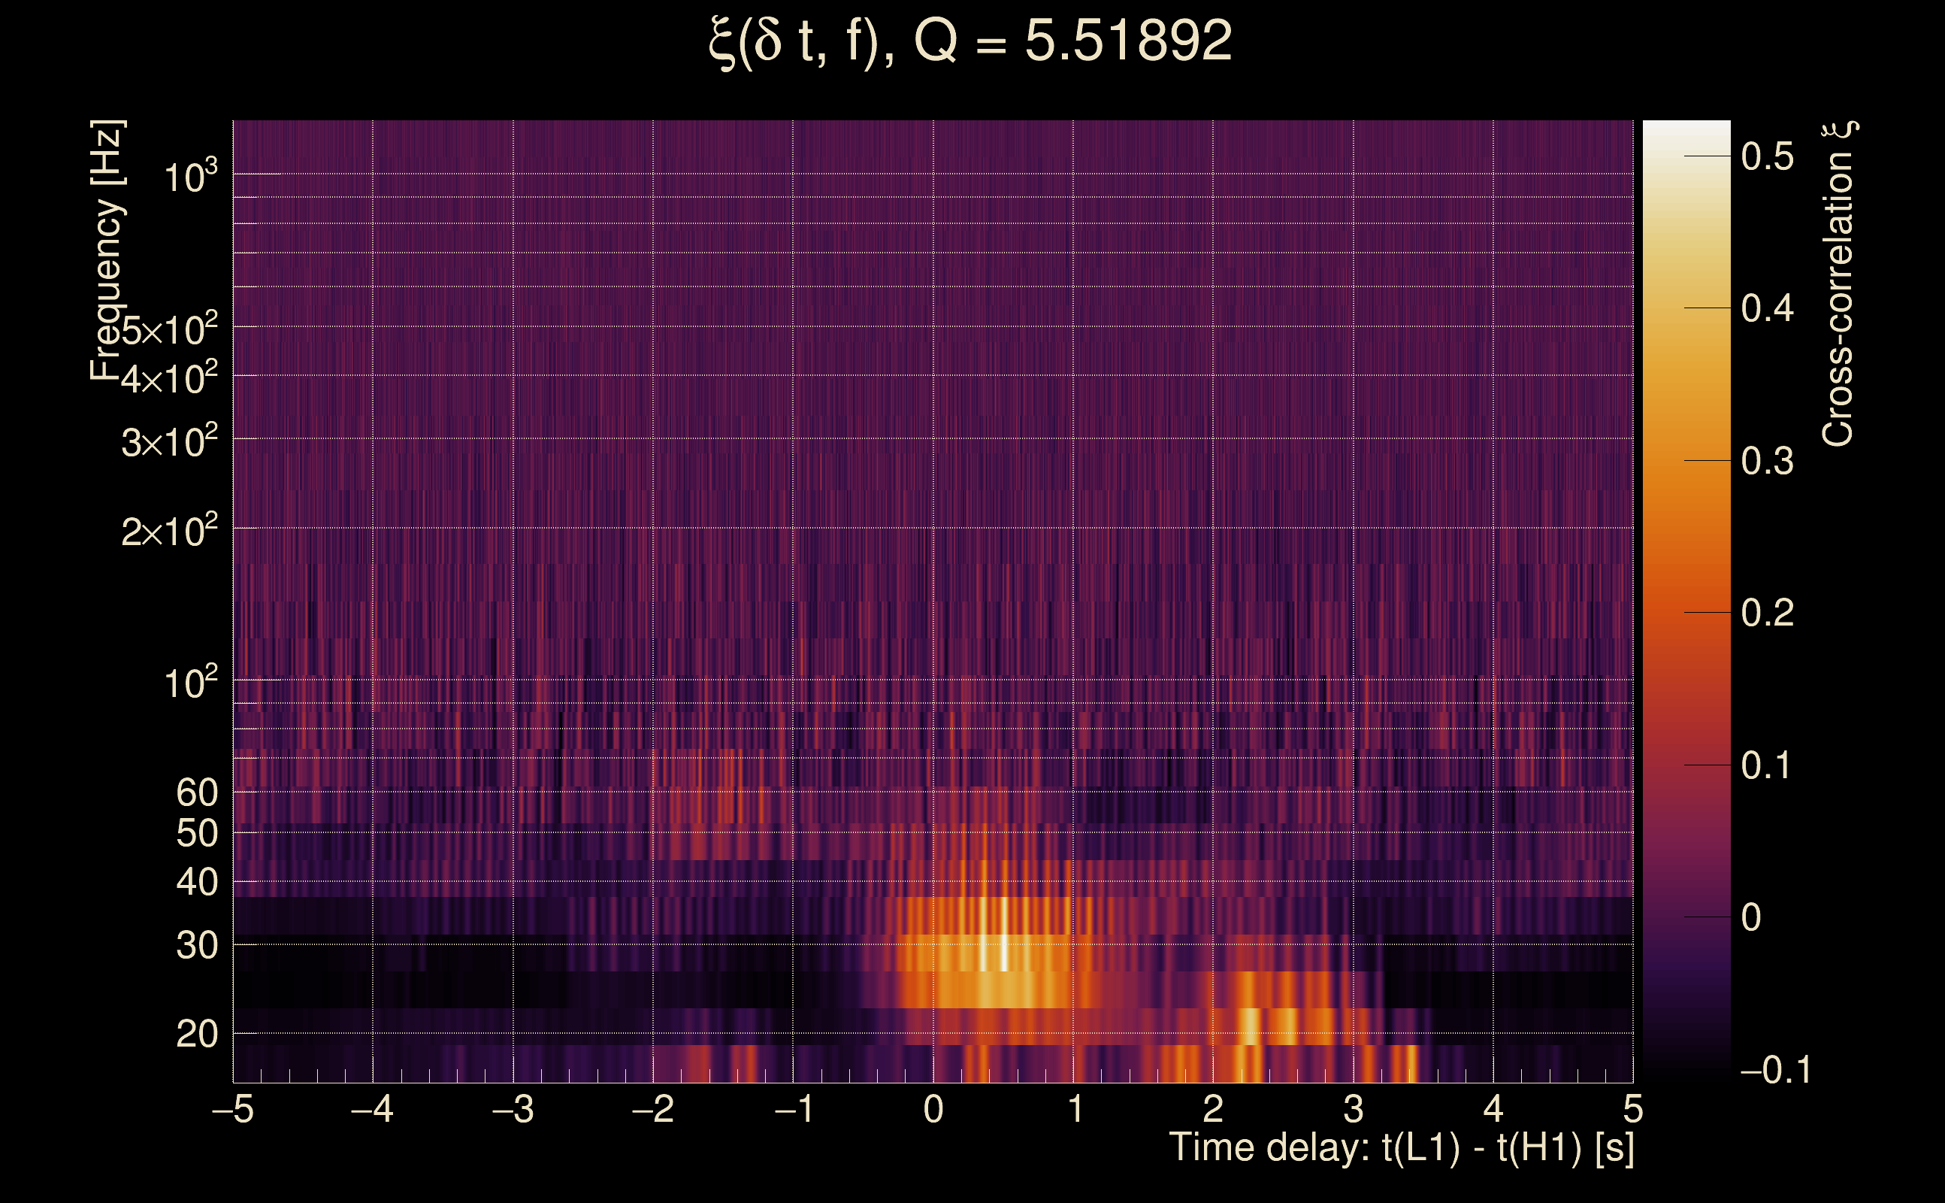Click the 0.5 label on the color bar

coord(1767,156)
